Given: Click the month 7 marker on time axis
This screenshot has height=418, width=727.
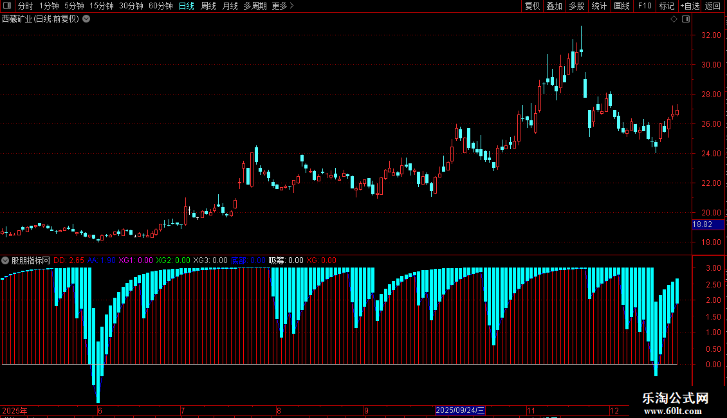Looking at the screenshot, I should pos(183,410).
